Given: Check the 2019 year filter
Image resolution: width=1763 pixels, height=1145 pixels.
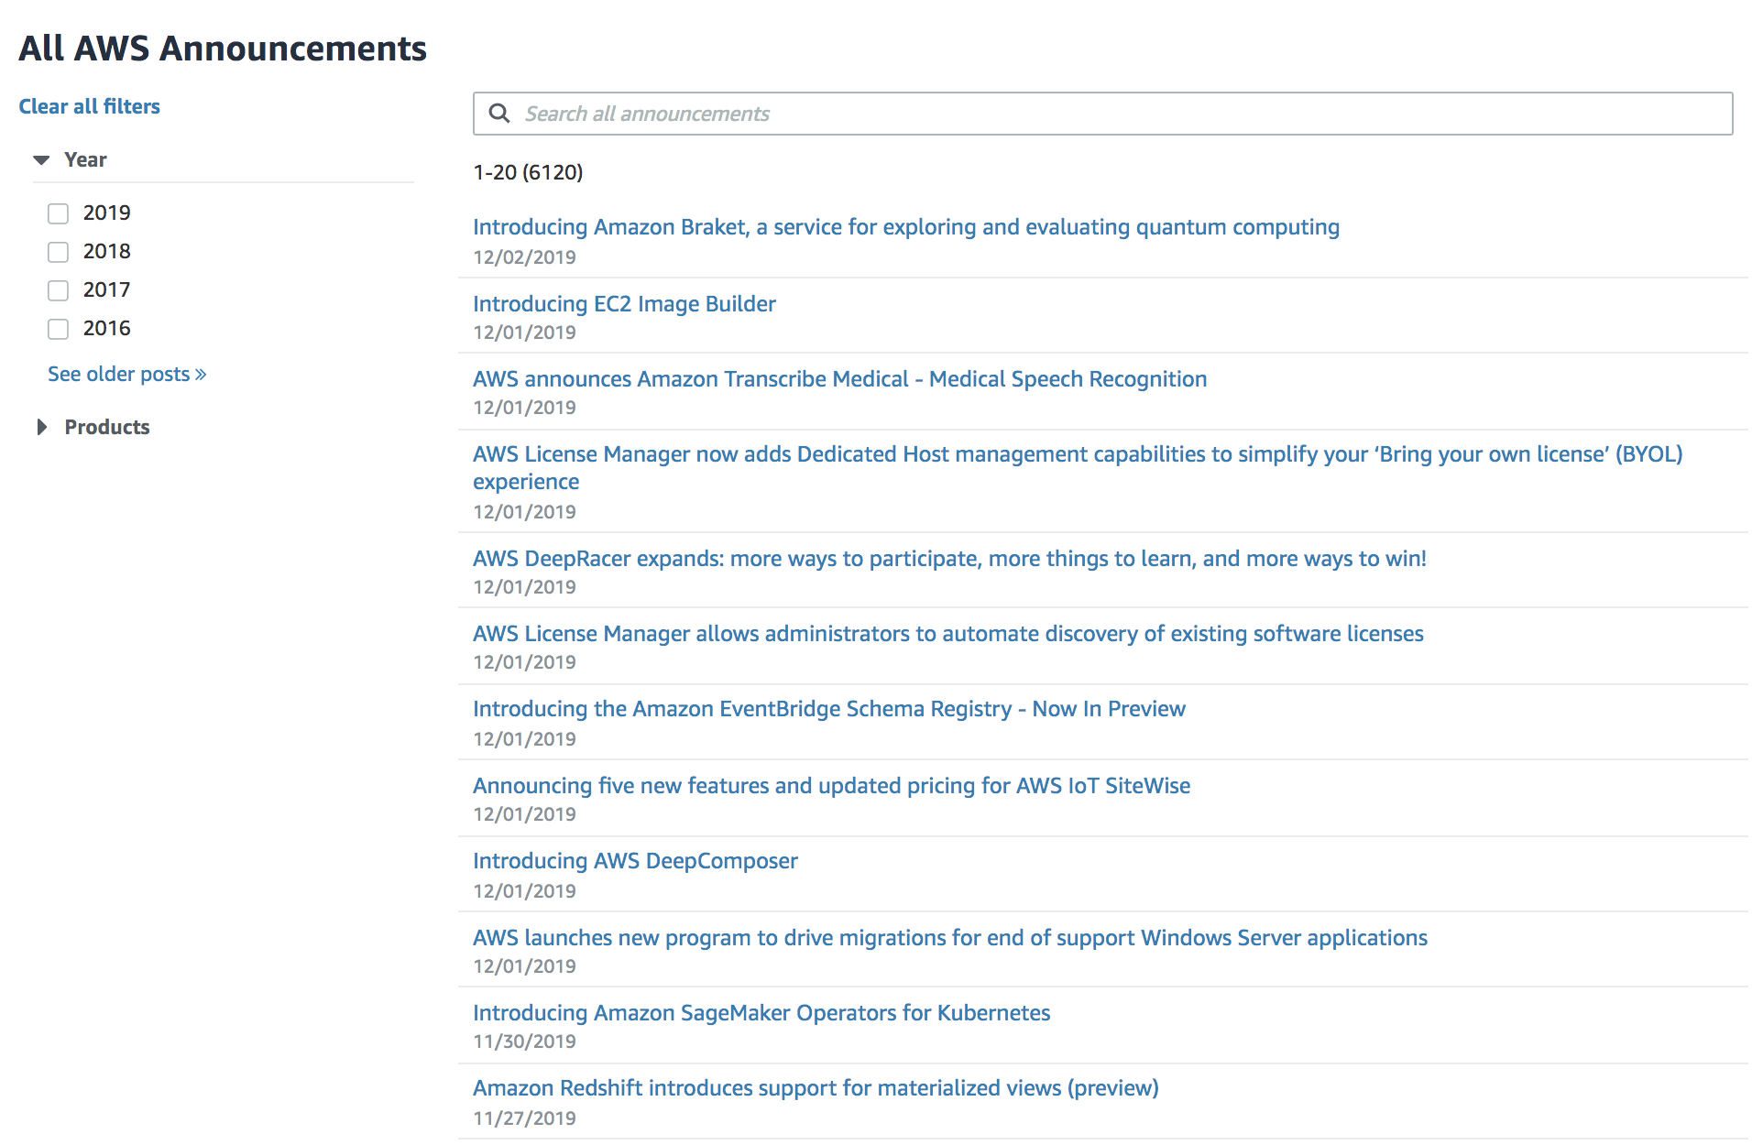Looking at the screenshot, I should [59, 213].
